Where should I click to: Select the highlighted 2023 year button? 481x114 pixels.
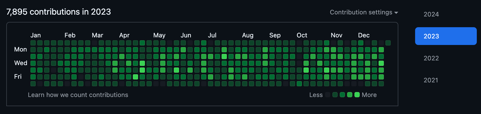pos(446,36)
